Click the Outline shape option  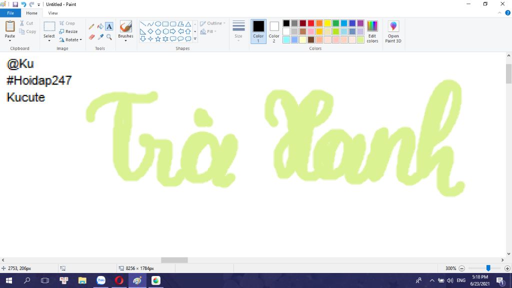coord(212,23)
